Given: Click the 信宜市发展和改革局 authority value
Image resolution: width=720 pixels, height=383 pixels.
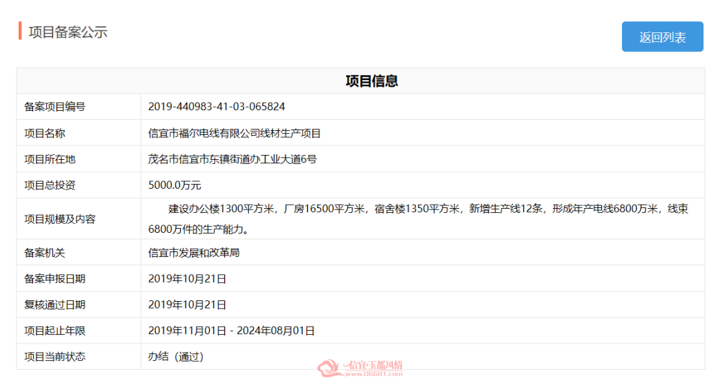Looking at the screenshot, I should point(194,253).
